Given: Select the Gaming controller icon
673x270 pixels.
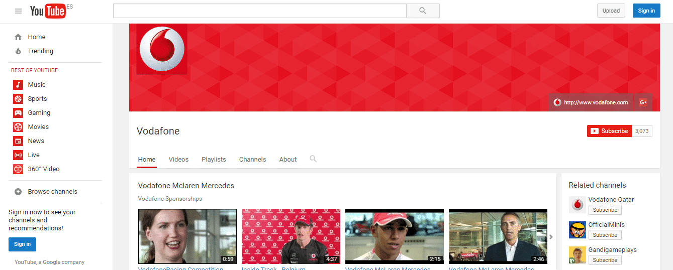Looking at the screenshot, I should pos(18,113).
